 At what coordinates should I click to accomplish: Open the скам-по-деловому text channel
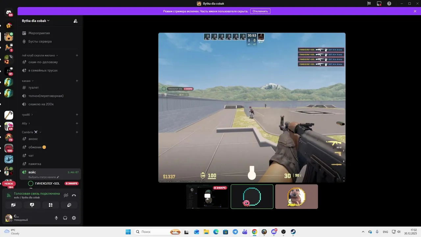click(50, 62)
